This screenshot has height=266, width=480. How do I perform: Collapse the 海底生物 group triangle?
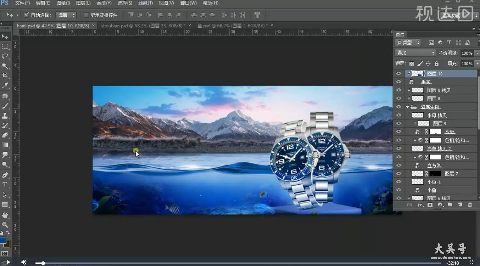coord(407,107)
